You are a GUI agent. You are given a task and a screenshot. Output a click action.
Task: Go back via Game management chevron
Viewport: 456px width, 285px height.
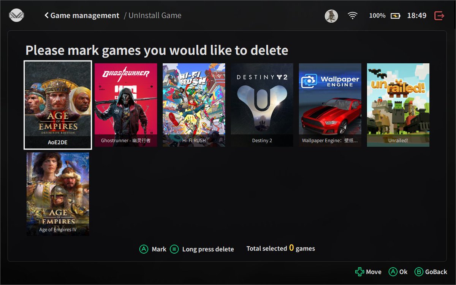(47, 16)
